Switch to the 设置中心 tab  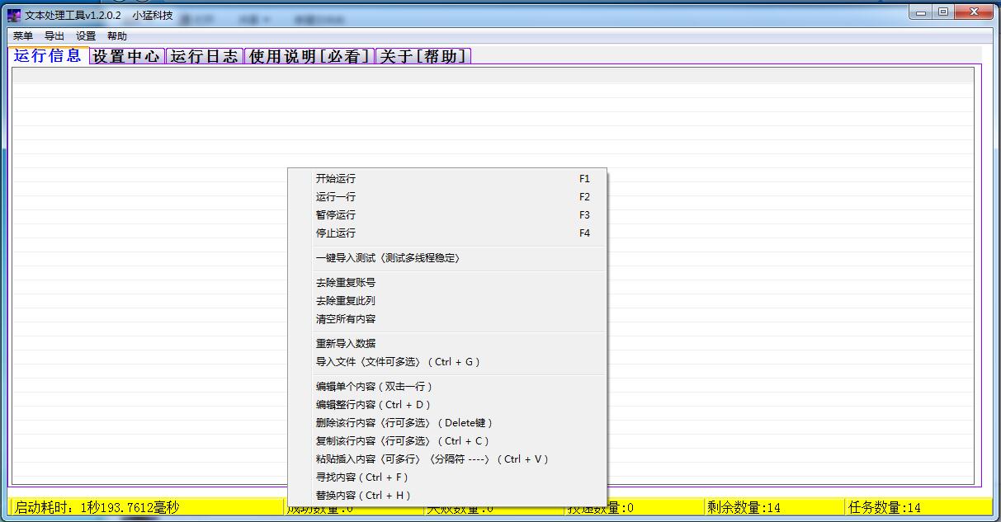pyautogui.click(x=126, y=56)
